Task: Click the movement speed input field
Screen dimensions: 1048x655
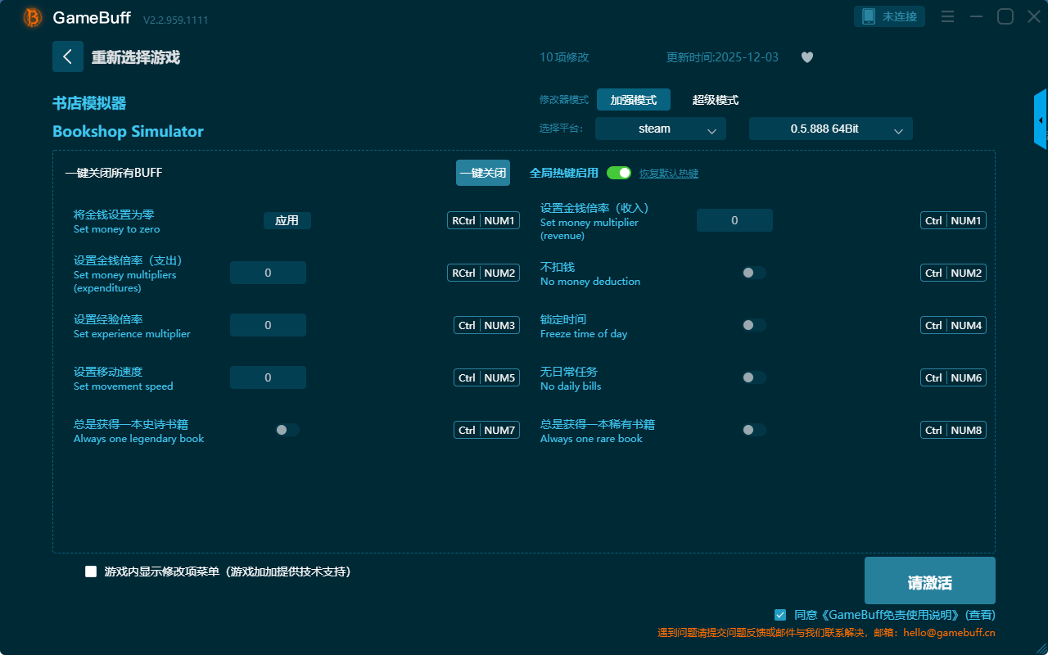Action: 268,377
